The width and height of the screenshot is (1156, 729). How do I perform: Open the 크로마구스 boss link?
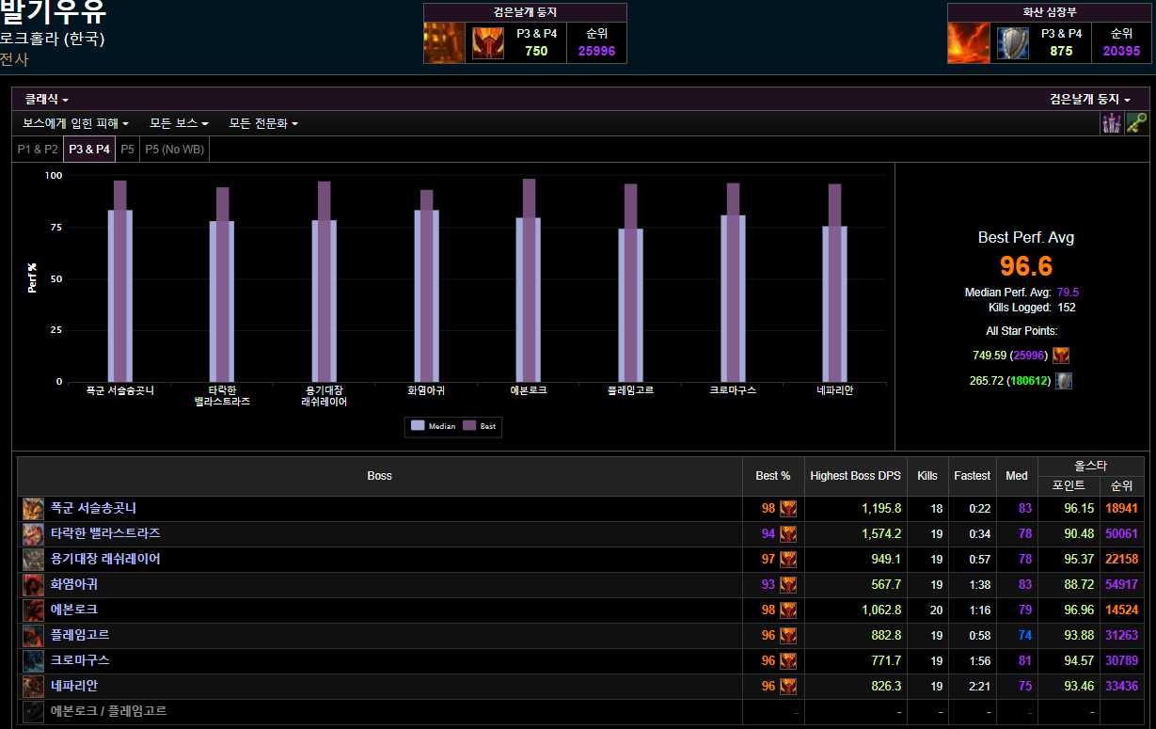[x=80, y=660]
